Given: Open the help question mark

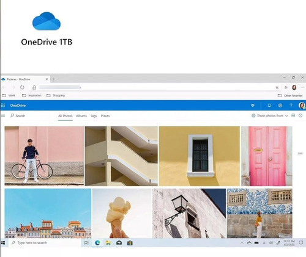Looking at the screenshot, I should click(291, 106).
